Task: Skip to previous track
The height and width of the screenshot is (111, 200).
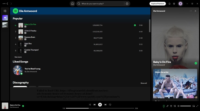Action: 94,105
